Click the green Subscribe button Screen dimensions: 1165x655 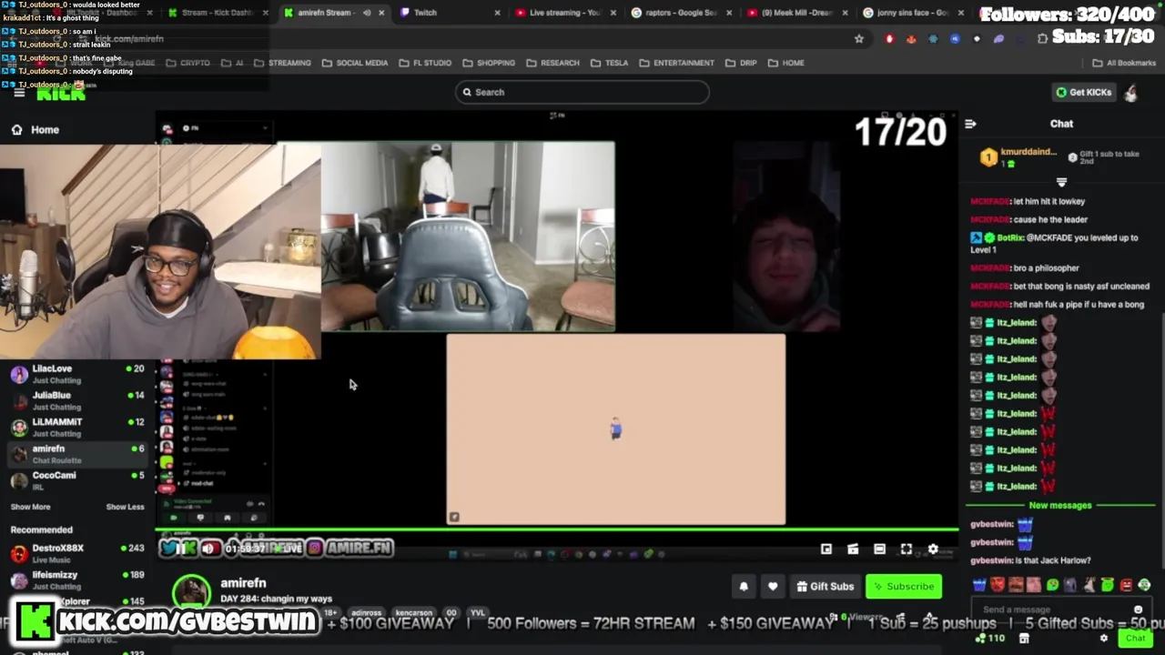(x=905, y=587)
